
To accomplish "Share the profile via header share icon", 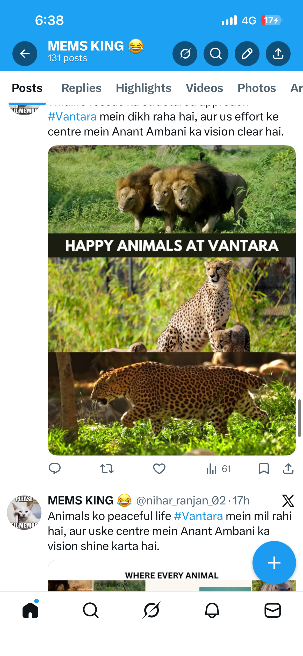I will click(x=278, y=54).
